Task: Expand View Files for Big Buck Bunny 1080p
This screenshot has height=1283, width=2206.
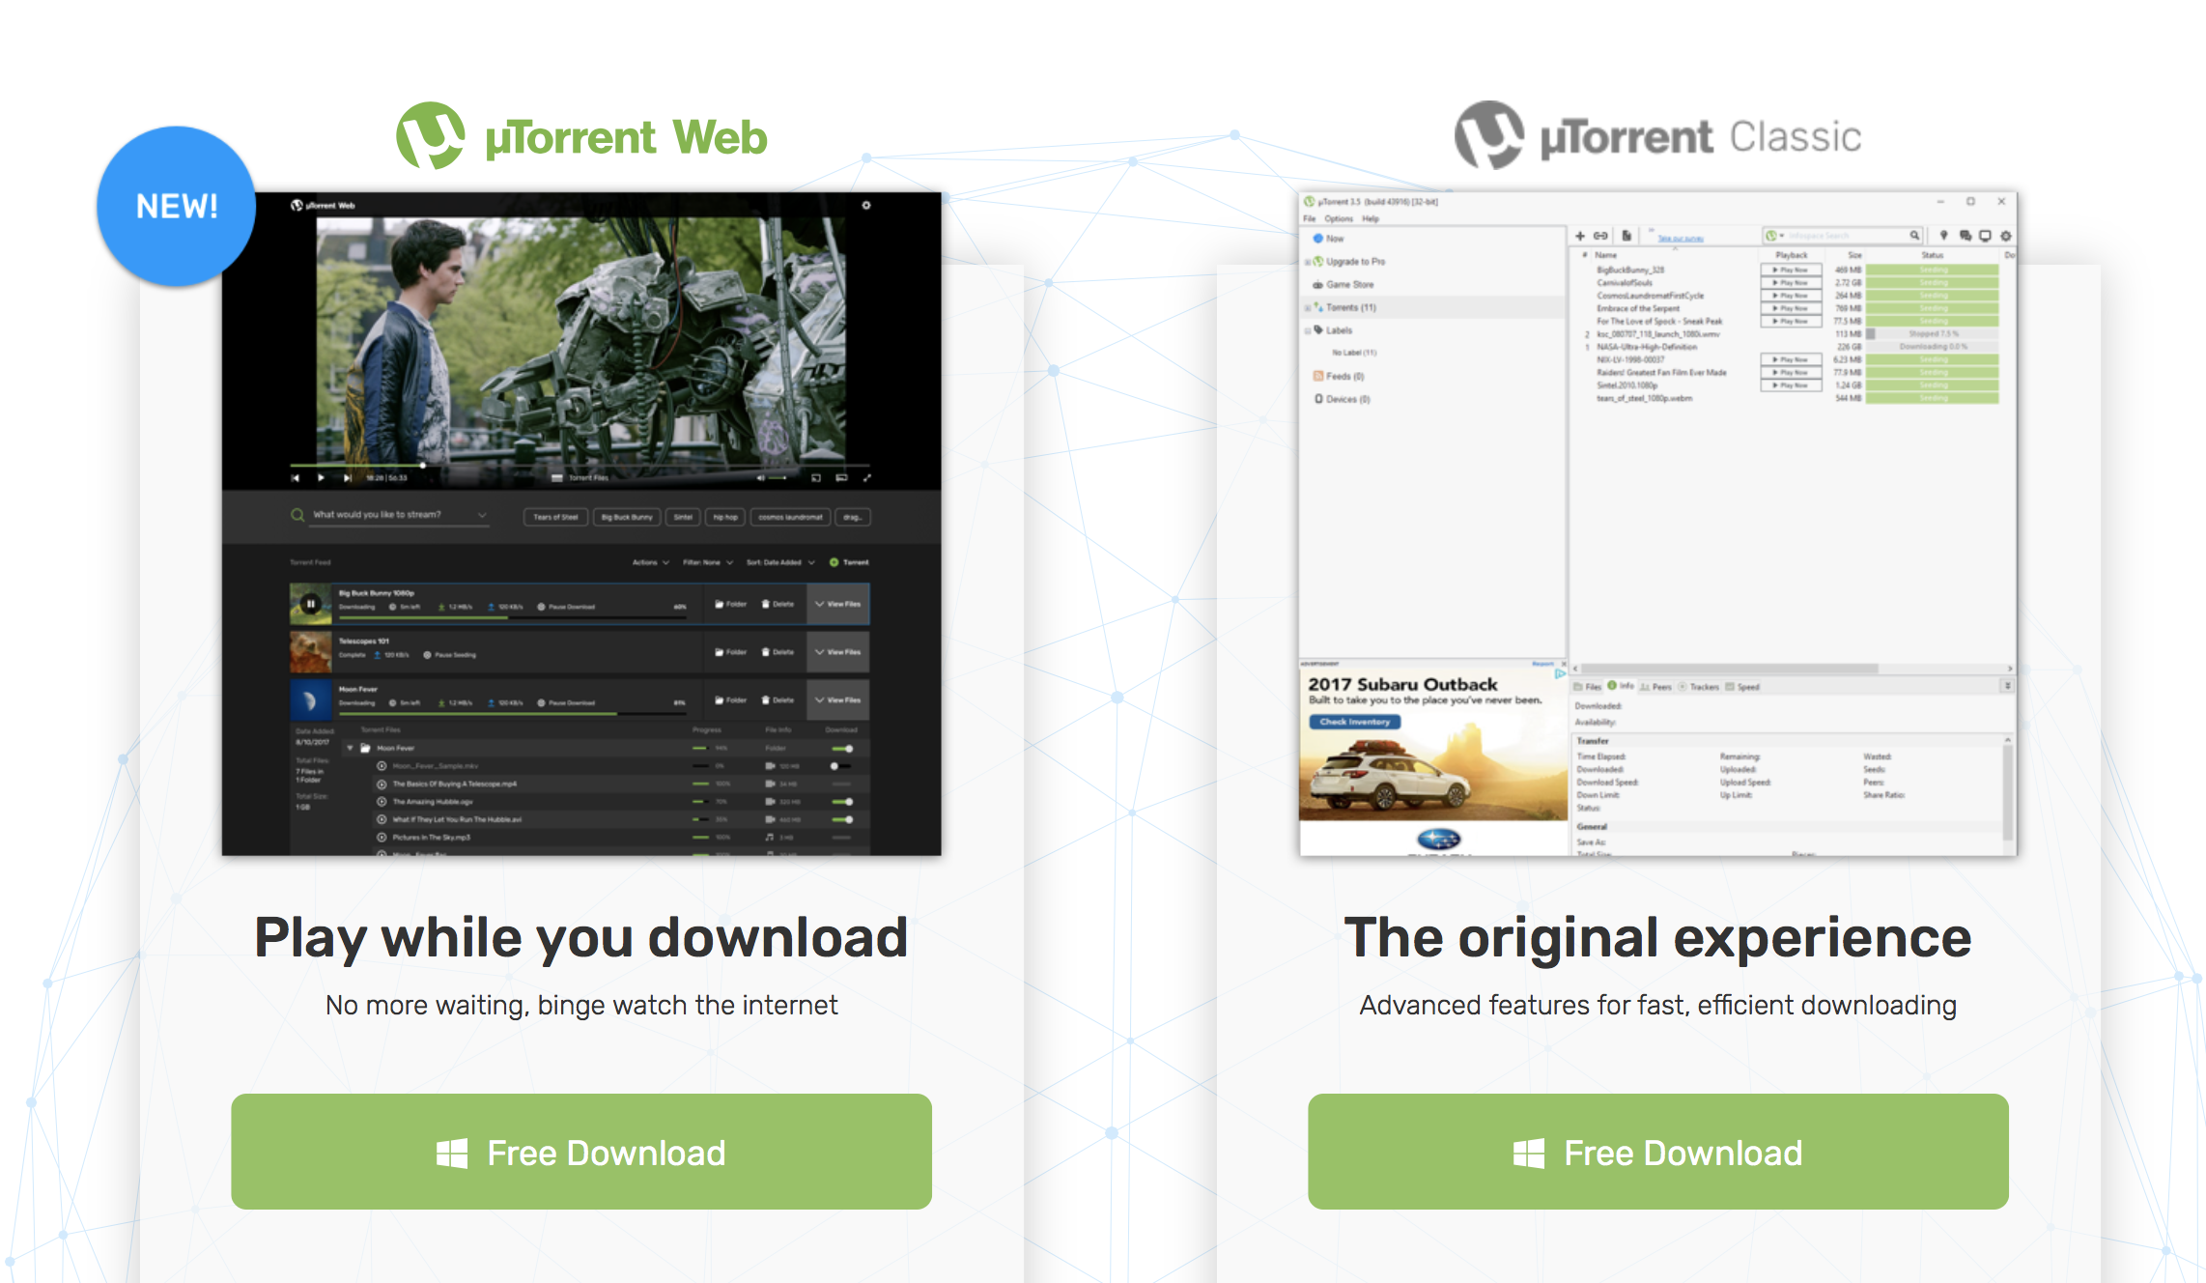Action: [x=838, y=604]
